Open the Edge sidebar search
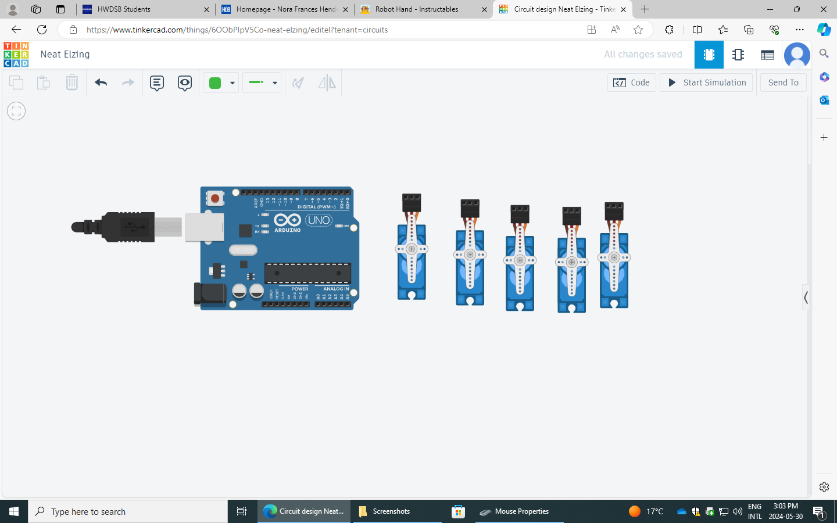The height and width of the screenshot is (523, 837). point(824,53)
